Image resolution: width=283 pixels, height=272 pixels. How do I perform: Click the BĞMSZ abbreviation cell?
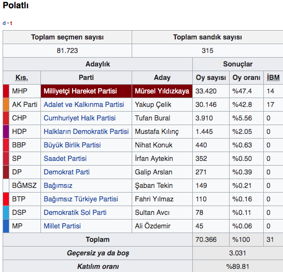click(24, 186)
